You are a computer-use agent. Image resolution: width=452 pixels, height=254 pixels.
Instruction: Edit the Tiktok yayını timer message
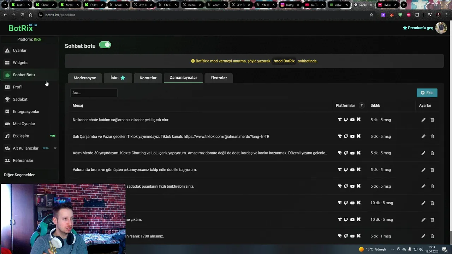(x=423, y=137)
